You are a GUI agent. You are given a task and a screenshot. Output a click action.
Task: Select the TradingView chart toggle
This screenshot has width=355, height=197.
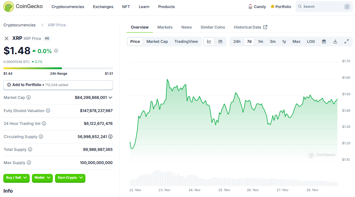[186, 41]
